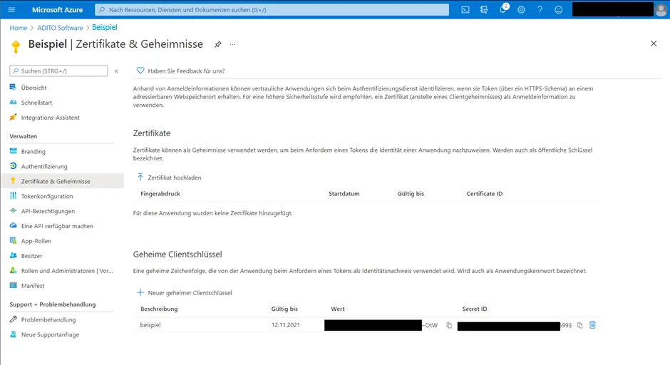Click the Beschreibung column header

pos(159,309)
